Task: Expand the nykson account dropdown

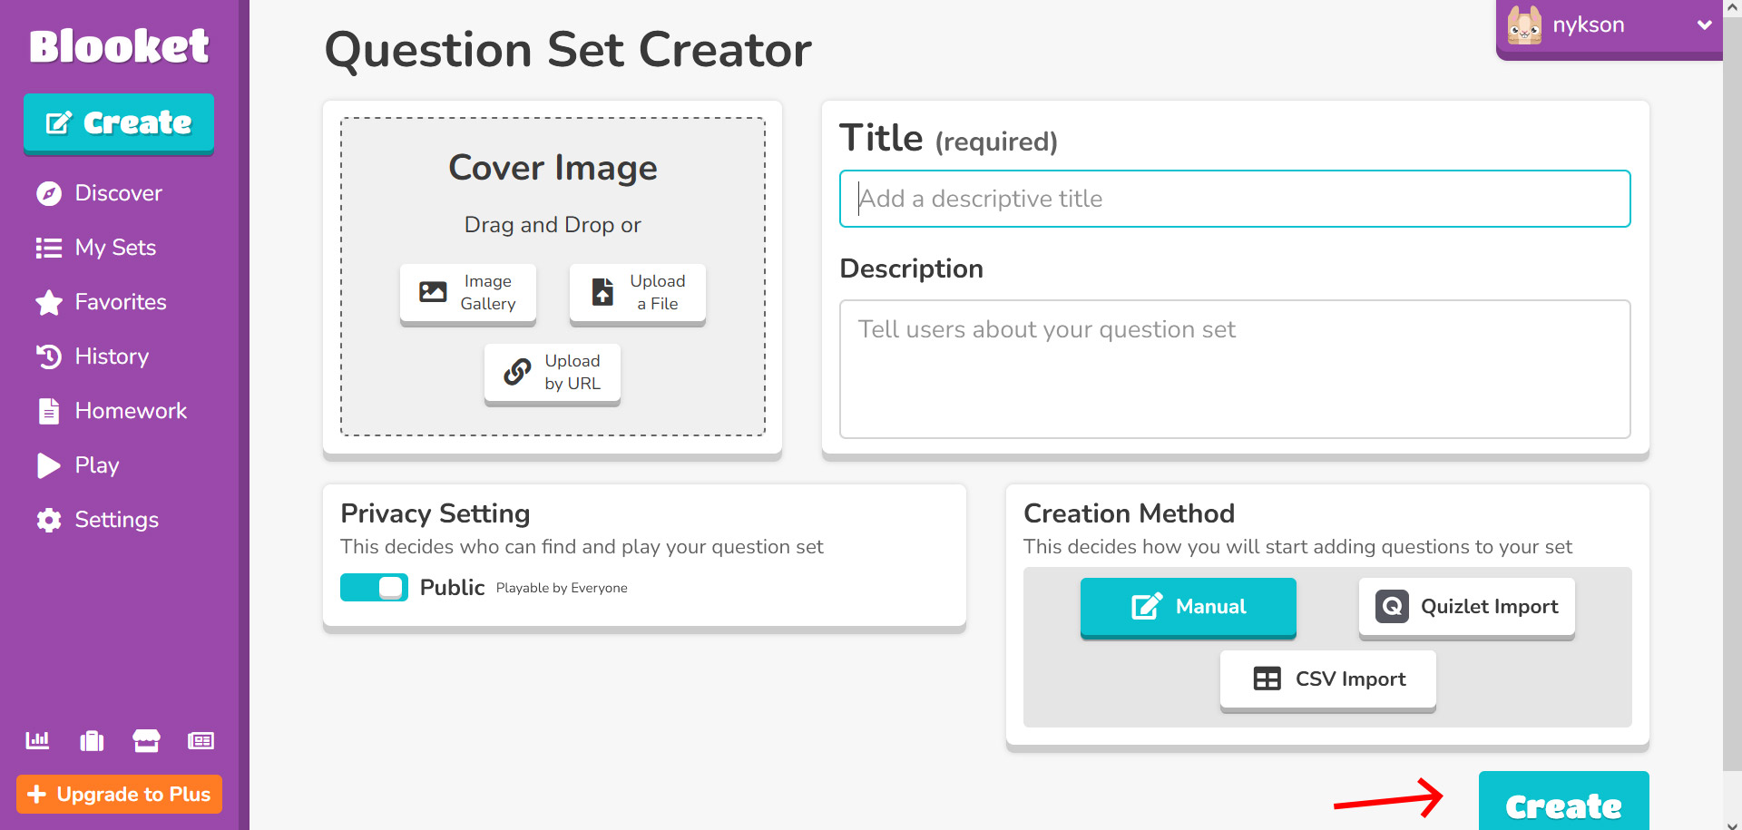Action: [x=1704, y=25]
